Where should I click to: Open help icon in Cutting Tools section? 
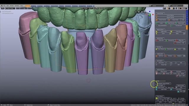point(183,20)
